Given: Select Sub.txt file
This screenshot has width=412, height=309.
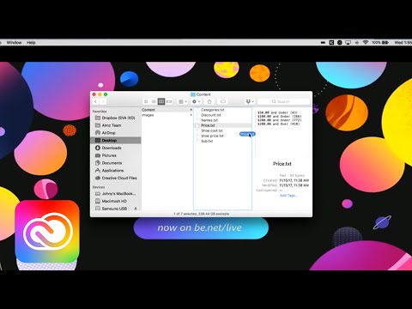Looking at the screenshot, I should coord(207,141).
